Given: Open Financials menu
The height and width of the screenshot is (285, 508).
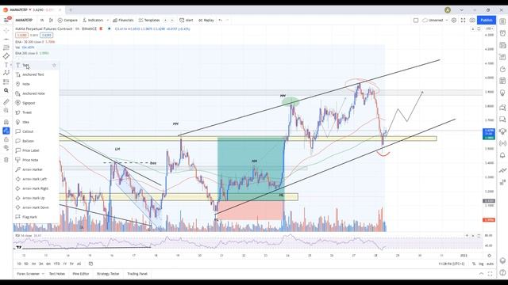Looking at the screenshot, I should 123,20.
